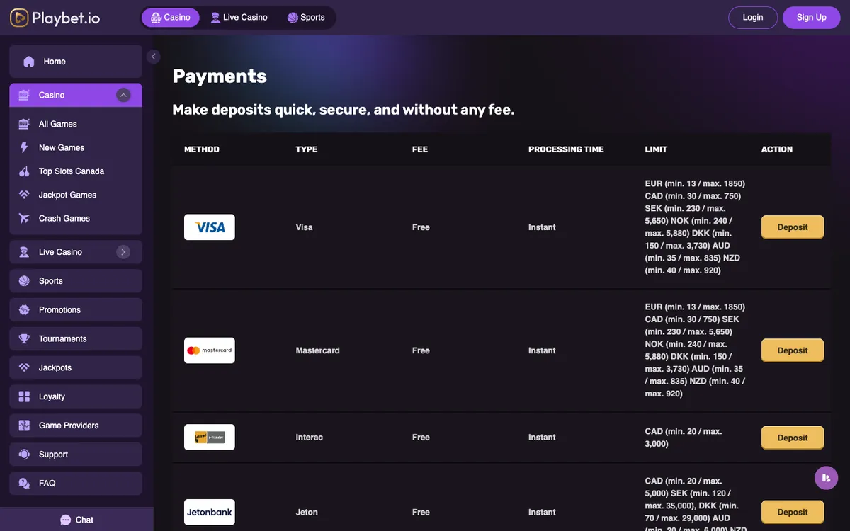Open the Home sidebar item
This screenshot has height=531, width=850.
[x=76, y=62]
